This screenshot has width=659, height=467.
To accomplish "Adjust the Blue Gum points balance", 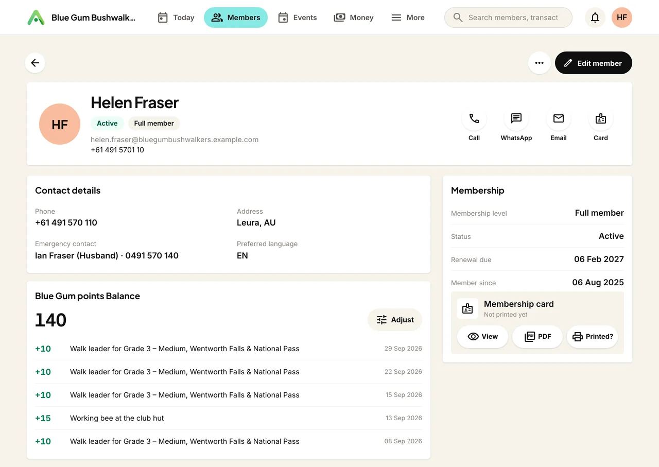I will (x=395, y=320).
